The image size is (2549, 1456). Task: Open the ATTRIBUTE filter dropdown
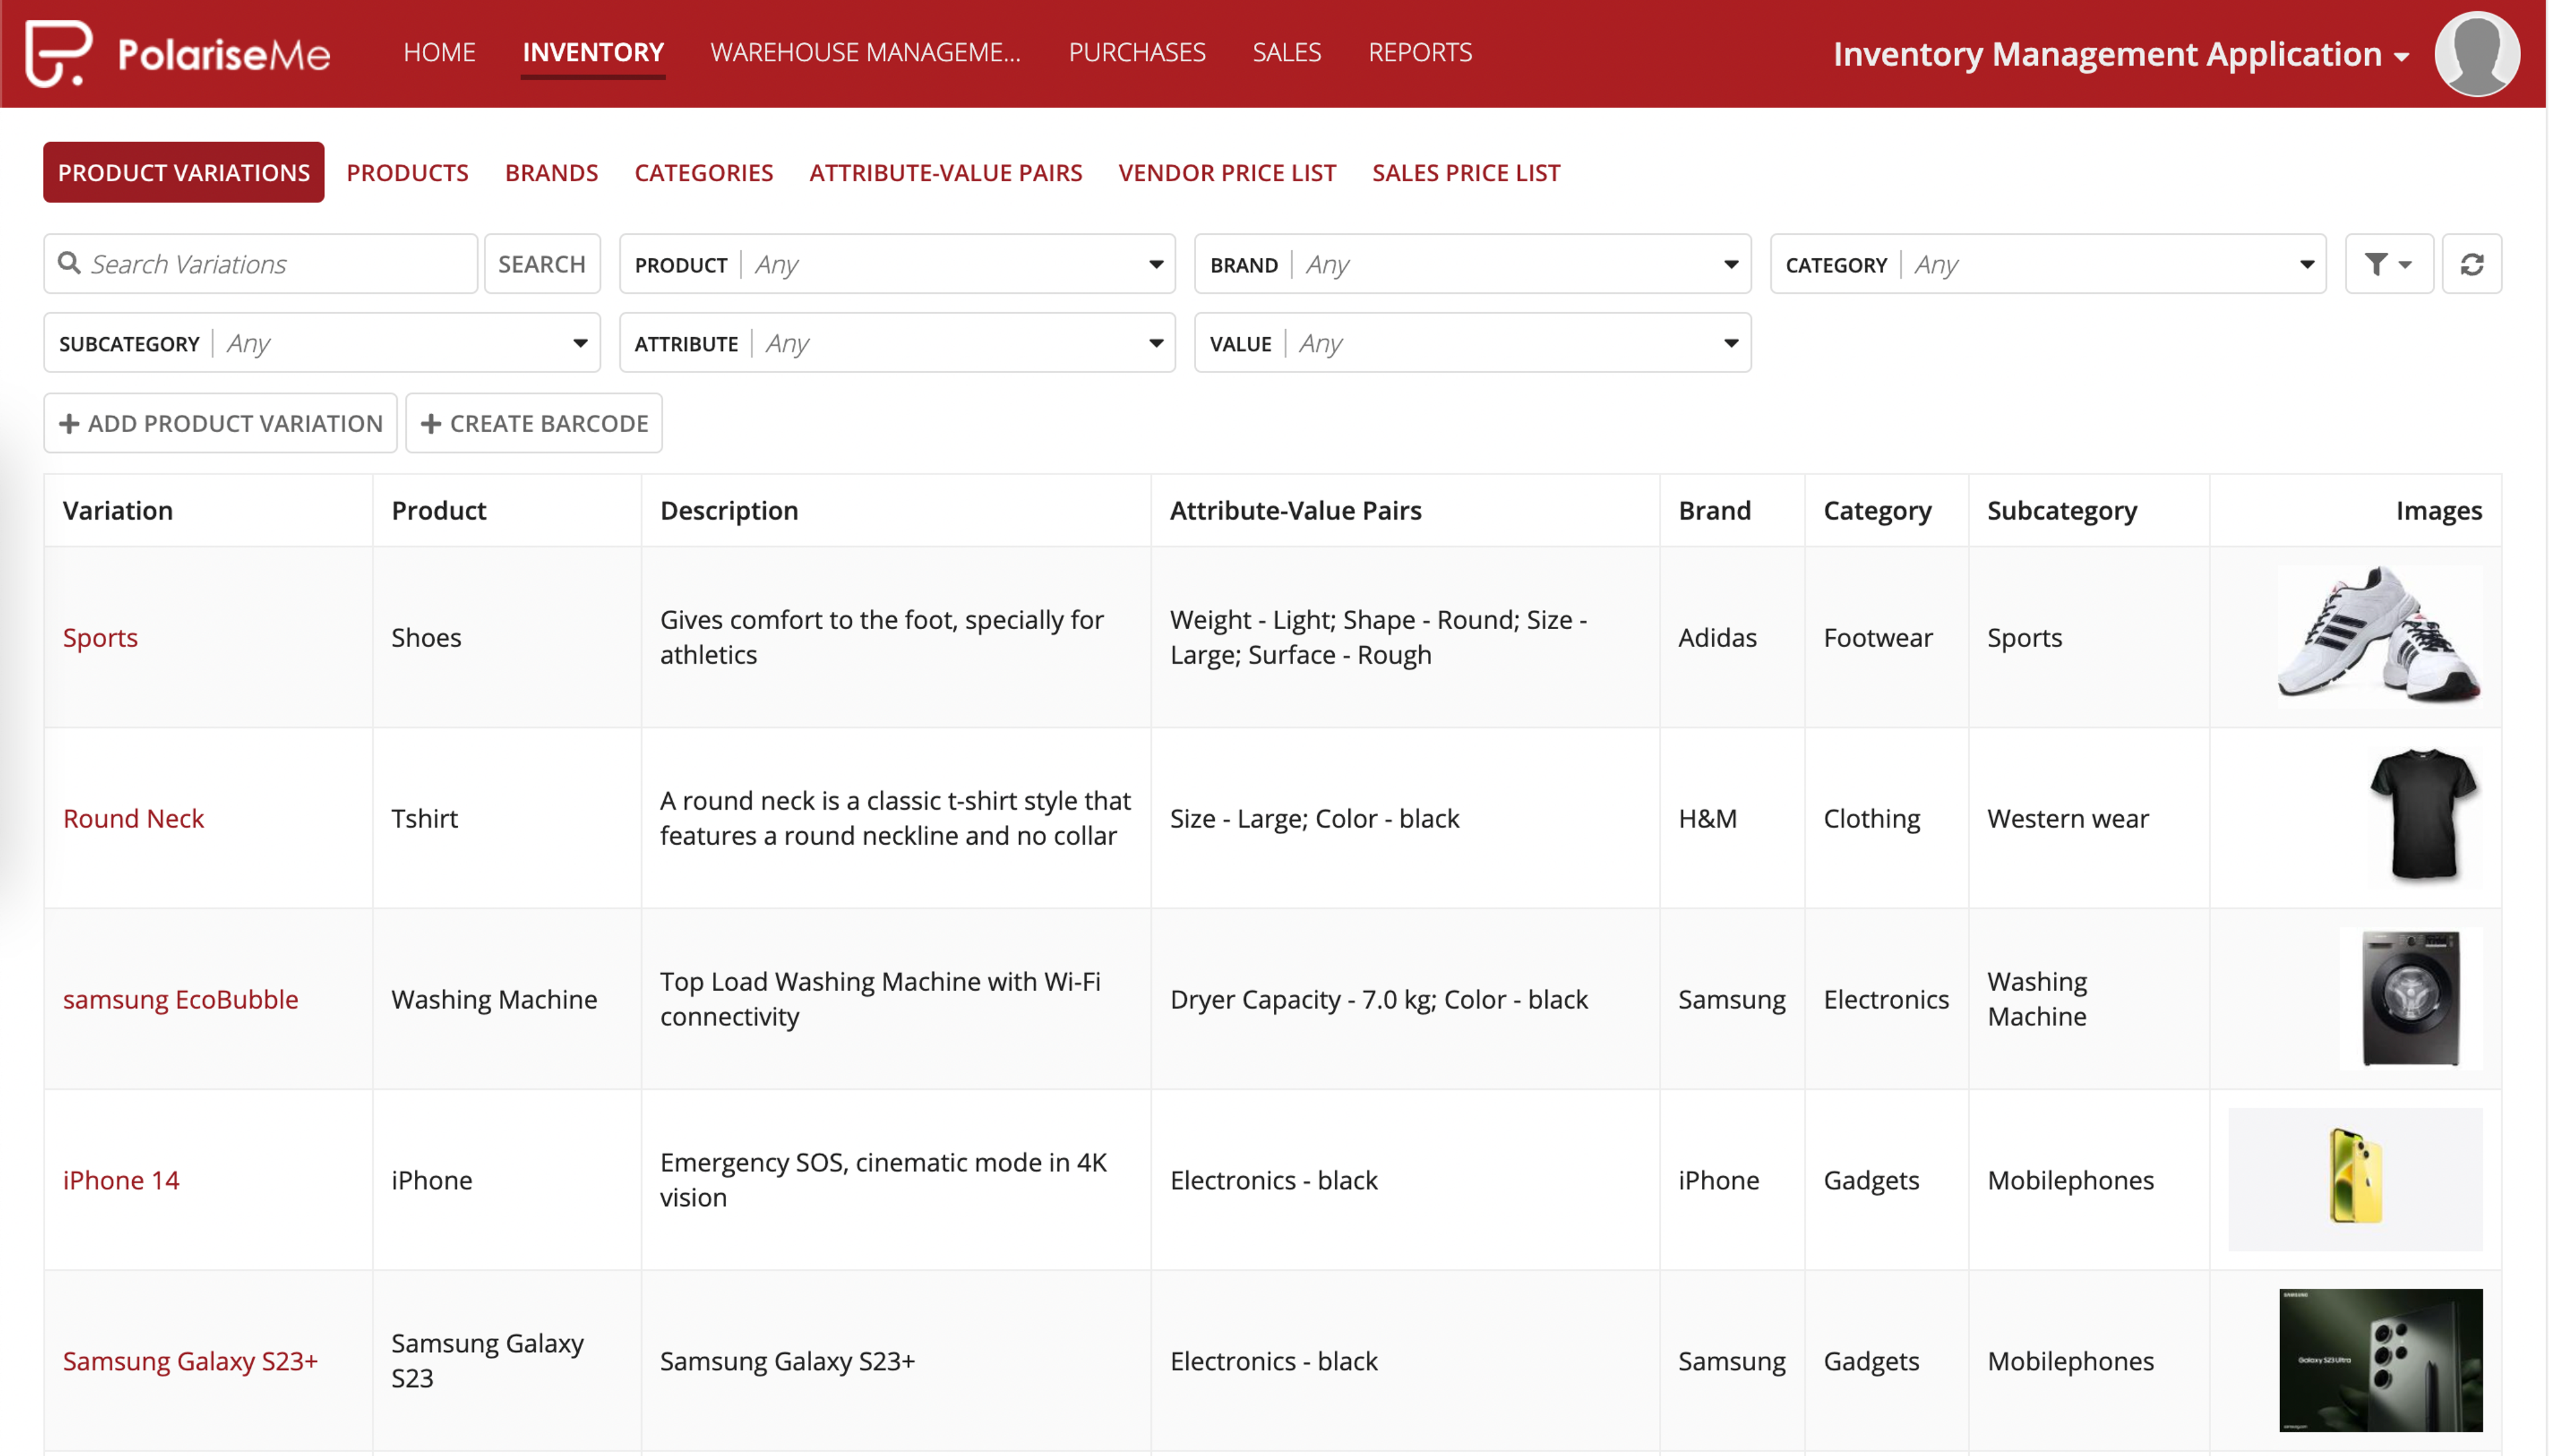coord(897,343)
